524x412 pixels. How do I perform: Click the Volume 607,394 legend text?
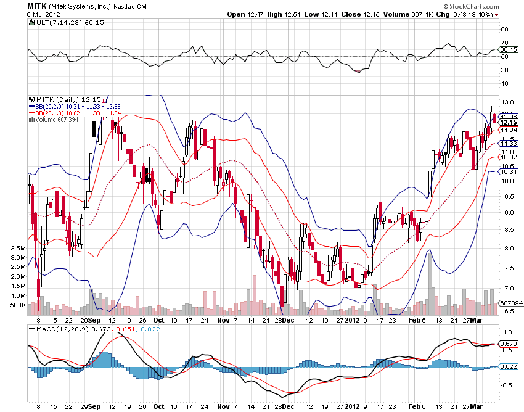point(57,120)
